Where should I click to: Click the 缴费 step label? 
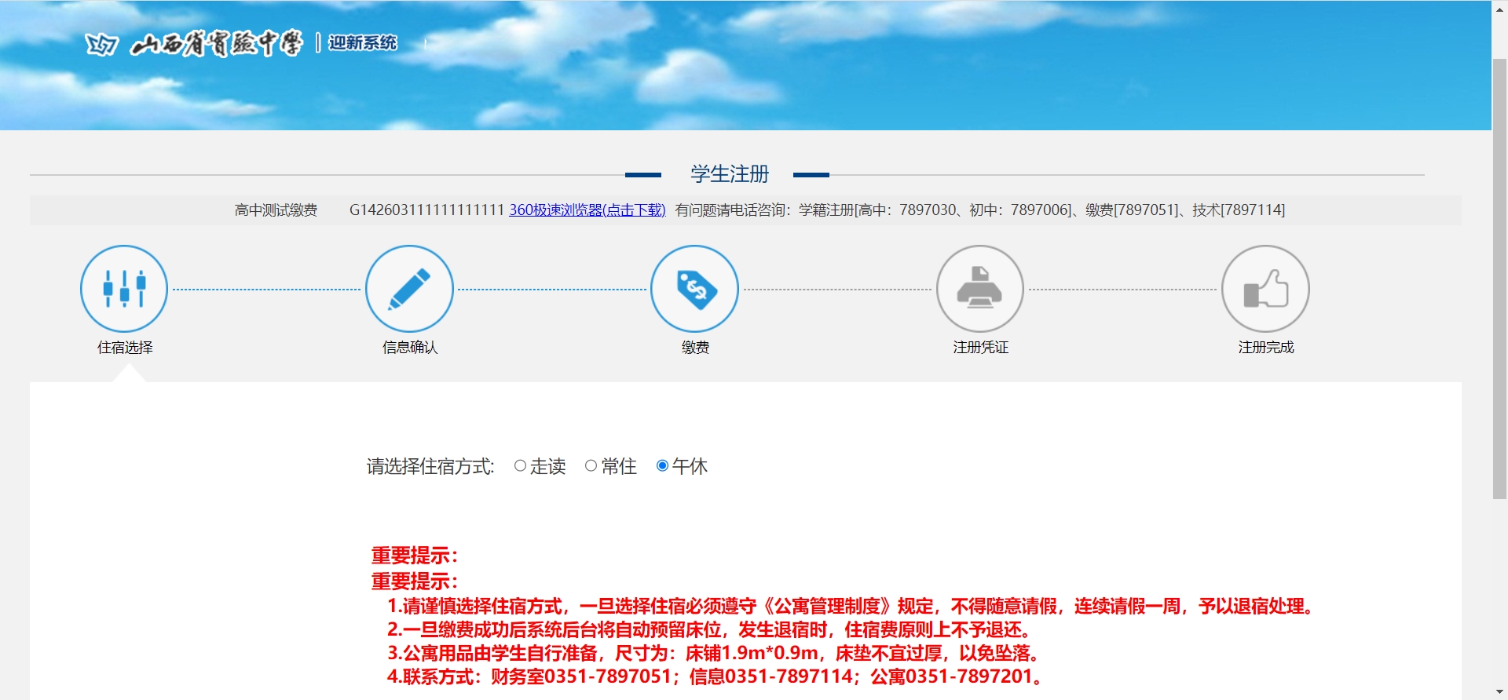[x=695, y=348]
